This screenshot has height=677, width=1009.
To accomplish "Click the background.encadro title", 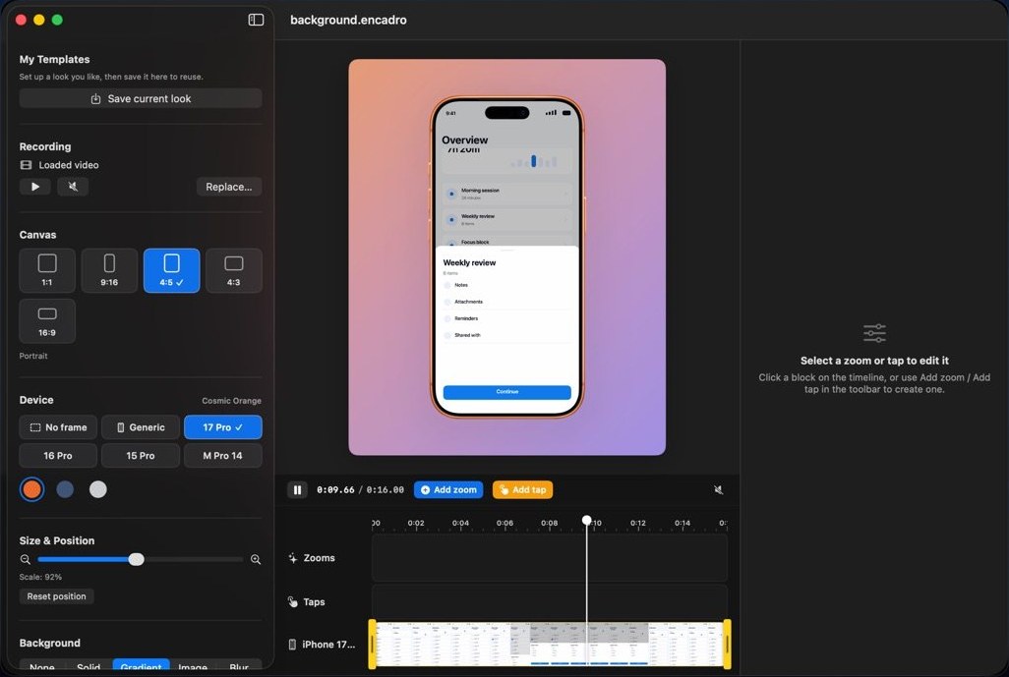I will coord(348,20).
